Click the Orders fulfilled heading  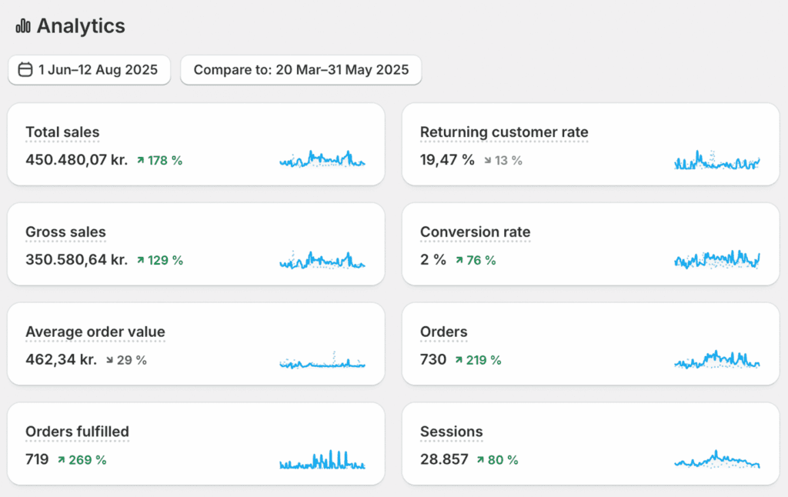coord(77,432)
